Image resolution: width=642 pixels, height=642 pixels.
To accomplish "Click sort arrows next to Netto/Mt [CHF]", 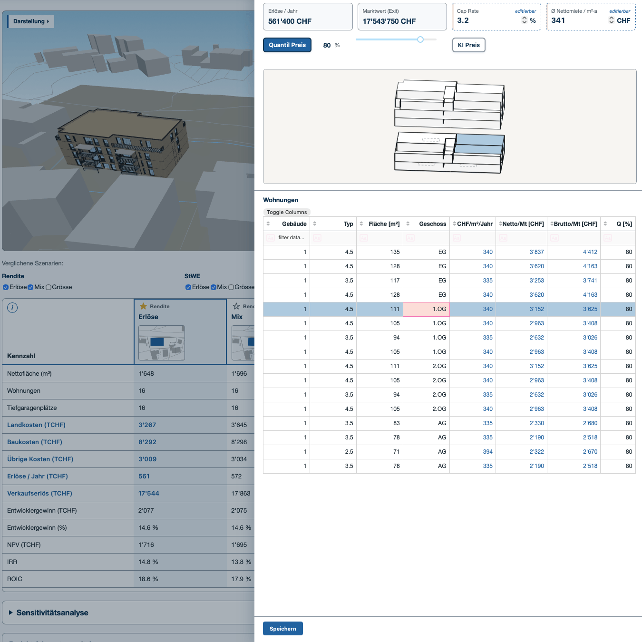I will click(x=501, y=224).
